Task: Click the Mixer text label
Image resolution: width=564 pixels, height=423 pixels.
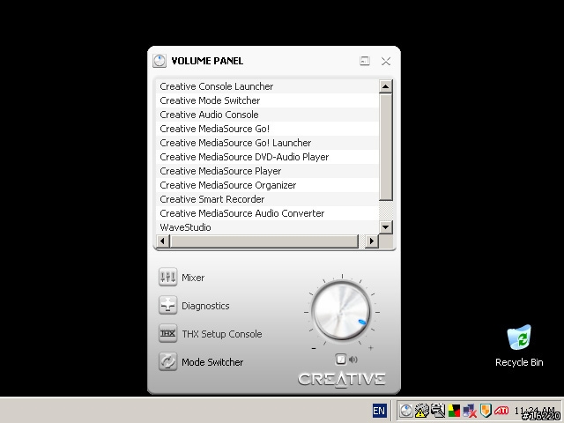Action: [193, 278]
